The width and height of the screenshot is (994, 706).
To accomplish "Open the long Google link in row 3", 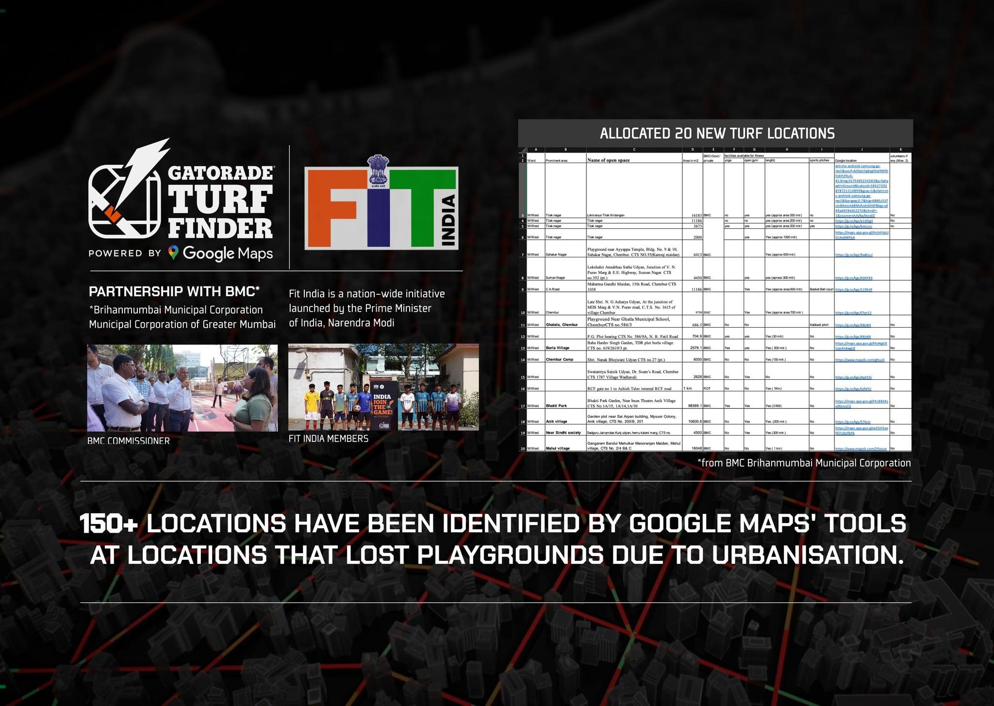I will click(x=862, y=190).
